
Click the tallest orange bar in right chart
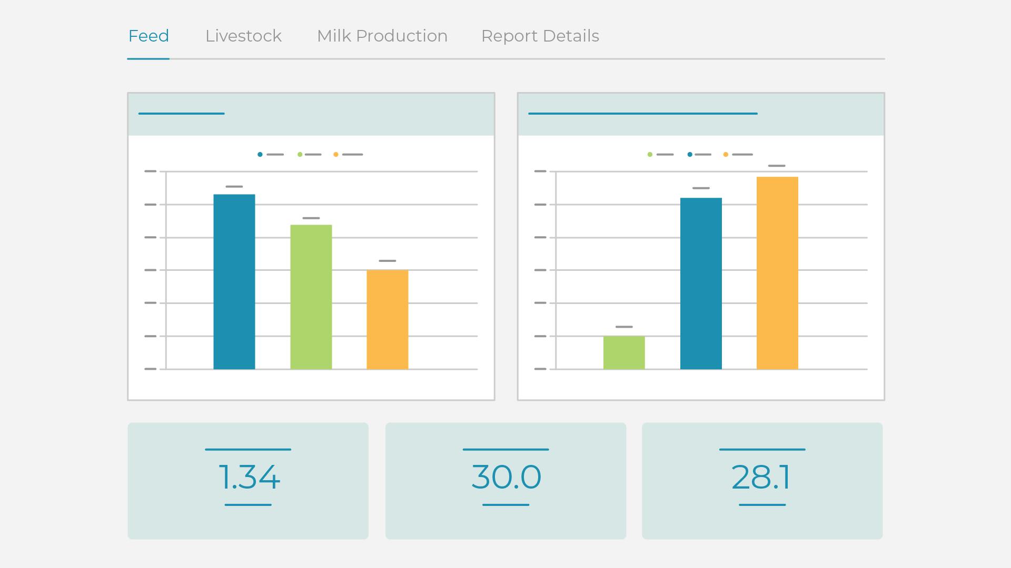click(x=777, y=273)
